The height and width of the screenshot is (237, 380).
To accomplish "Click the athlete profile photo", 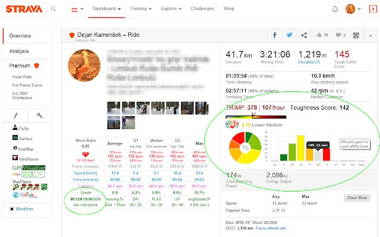I will [x=84, y=65].
